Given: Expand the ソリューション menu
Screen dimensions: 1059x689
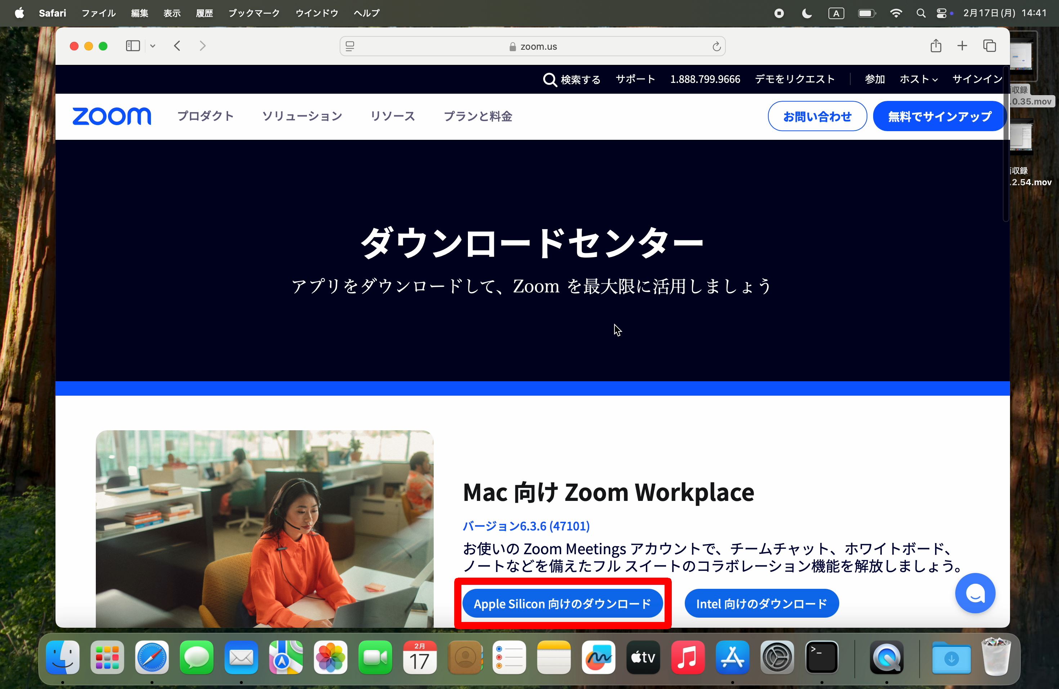Looking at the screenshot, I should 302,116.
